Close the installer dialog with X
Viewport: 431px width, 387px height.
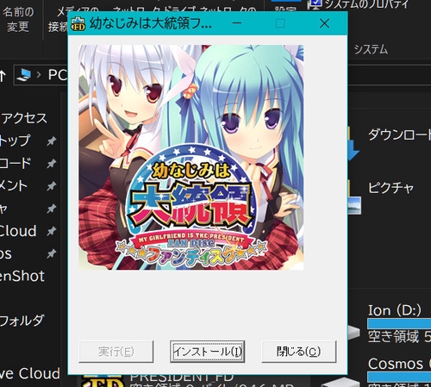[324, 23]
